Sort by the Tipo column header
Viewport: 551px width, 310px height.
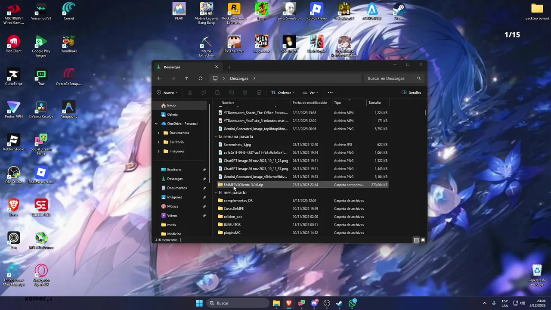pyautogui.click(x=349, y=102)
